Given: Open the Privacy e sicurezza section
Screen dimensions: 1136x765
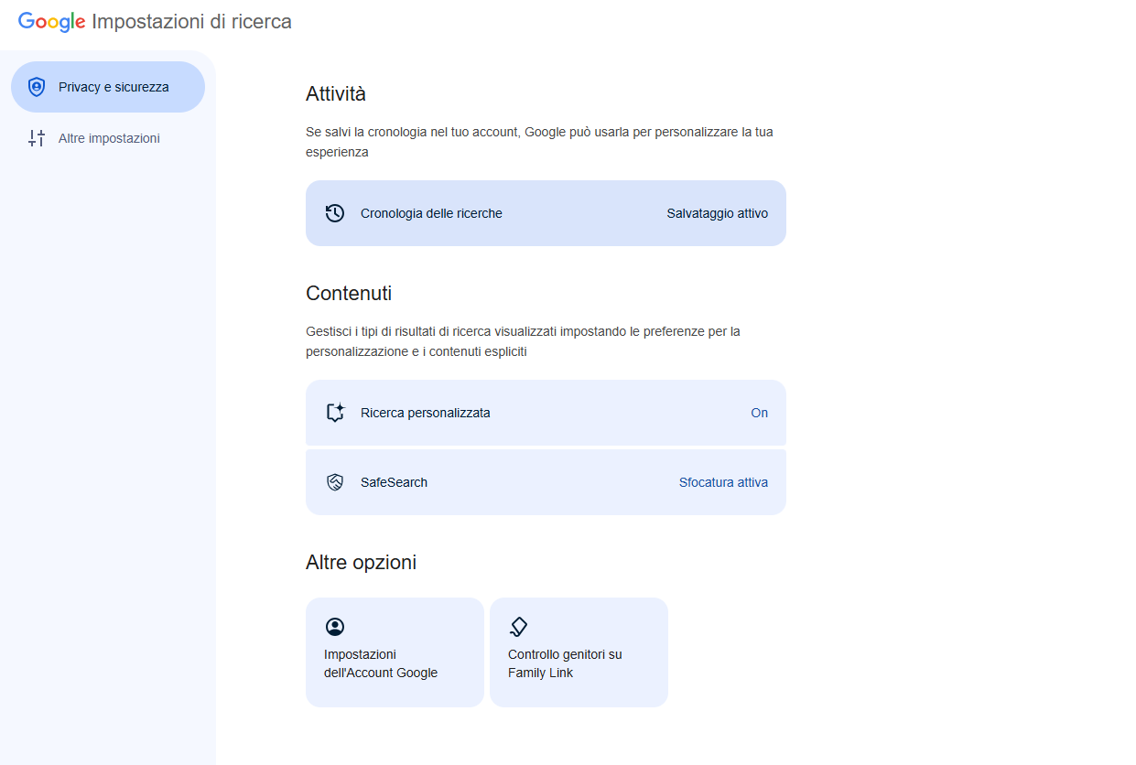Looking at the screenshot, I should (x=108, y=87).
